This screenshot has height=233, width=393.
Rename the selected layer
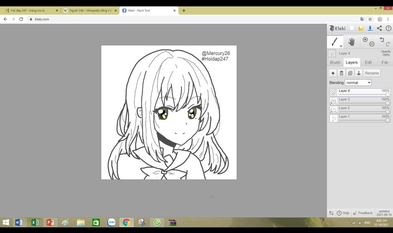(372, 73)
